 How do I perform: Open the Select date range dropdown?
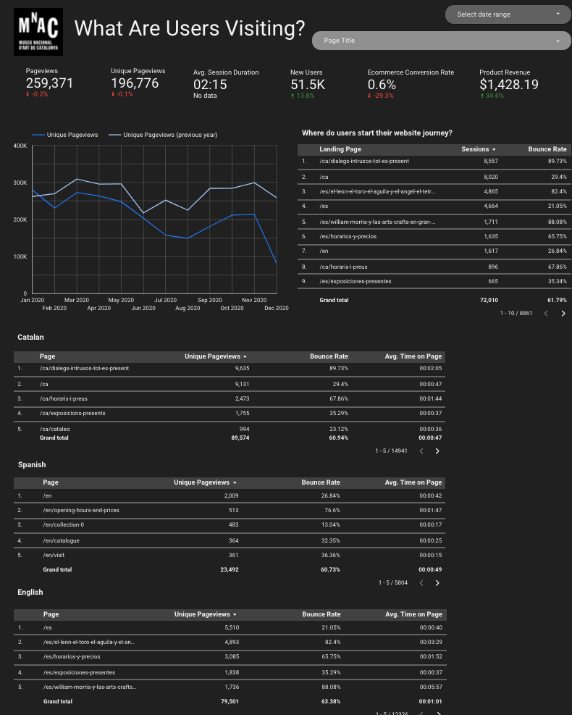509,14
